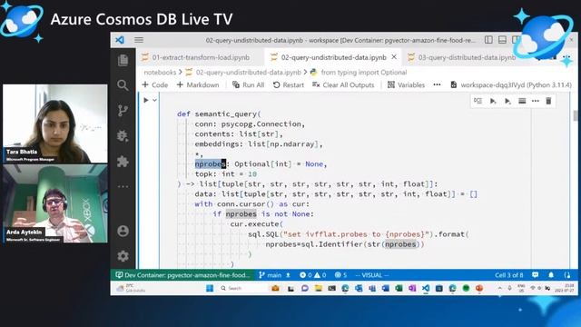
Task: Clear All Outputs of the notebook
Action: [343, 84]
